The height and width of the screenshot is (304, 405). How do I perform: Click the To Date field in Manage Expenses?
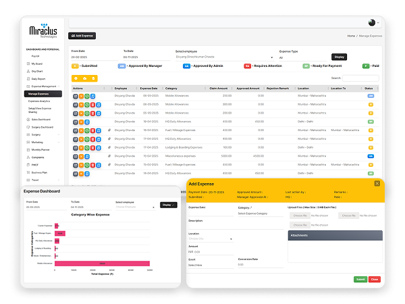coord(146,57)
